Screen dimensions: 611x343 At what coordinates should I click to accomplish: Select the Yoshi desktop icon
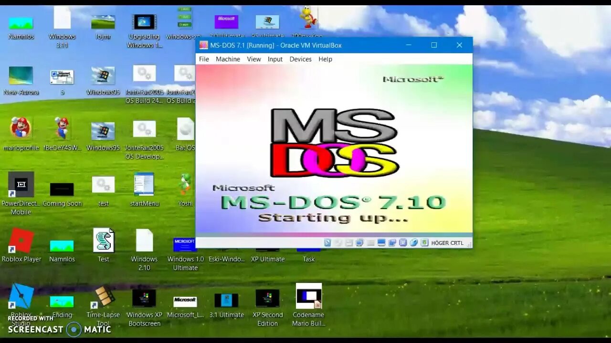point(185,190)
